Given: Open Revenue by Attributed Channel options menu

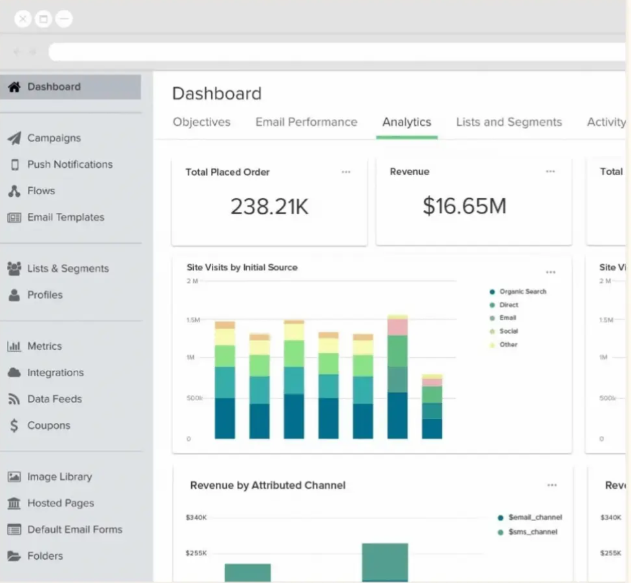Looking at the screenshot, I should [x=552, y=486].
